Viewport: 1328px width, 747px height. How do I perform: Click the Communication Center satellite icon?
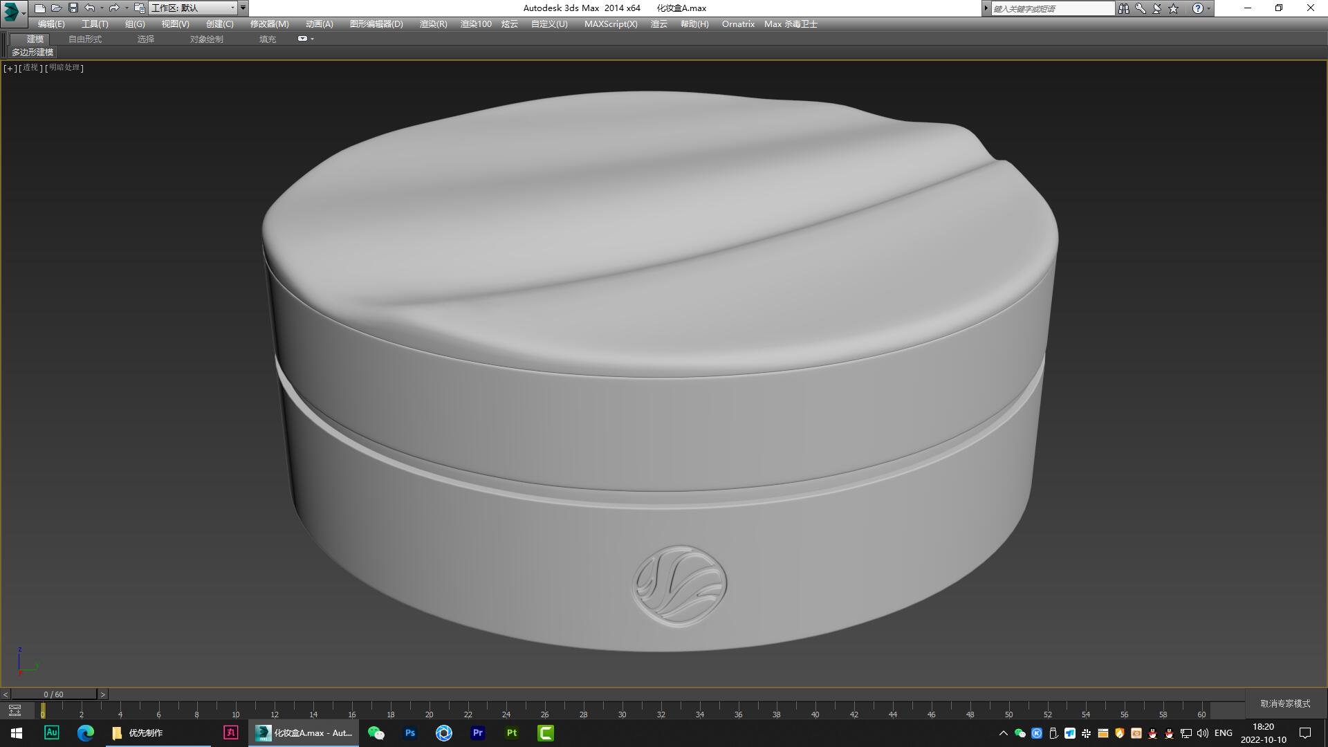pos(1155,8)
